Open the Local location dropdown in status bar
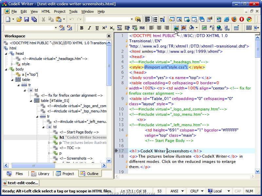Viewport: 262px width, 196px height. pos(229,191)
